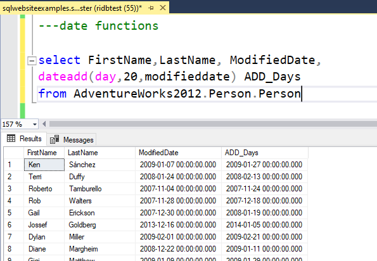Open the 157 % zoom dropdown
The height and width of the screenshot is (261, 377).
click(35, 124)
